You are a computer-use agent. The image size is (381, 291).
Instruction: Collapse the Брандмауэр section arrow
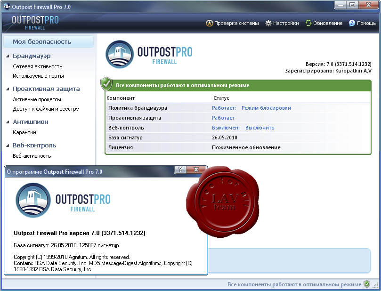8,56
